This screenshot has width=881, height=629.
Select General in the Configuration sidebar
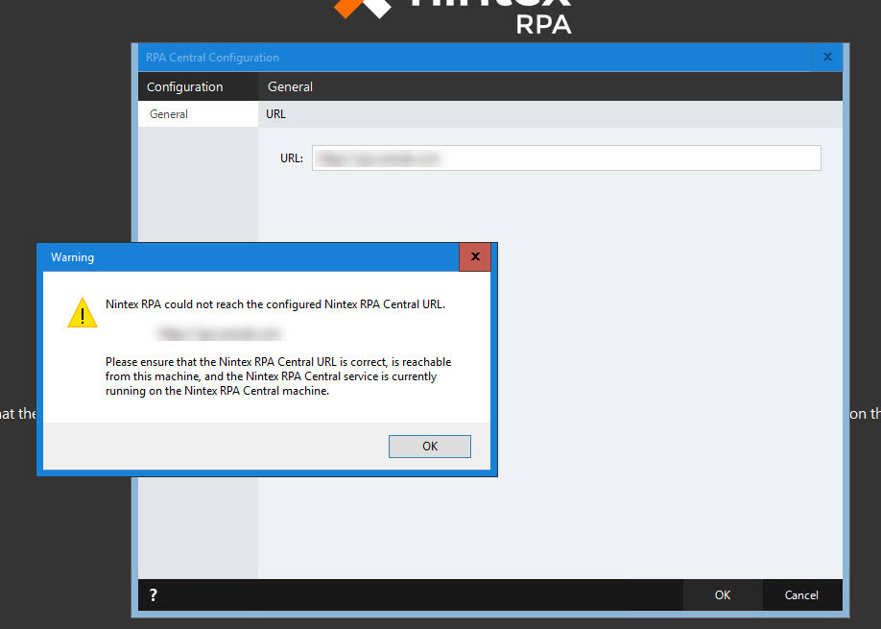[x=198, y=114]
